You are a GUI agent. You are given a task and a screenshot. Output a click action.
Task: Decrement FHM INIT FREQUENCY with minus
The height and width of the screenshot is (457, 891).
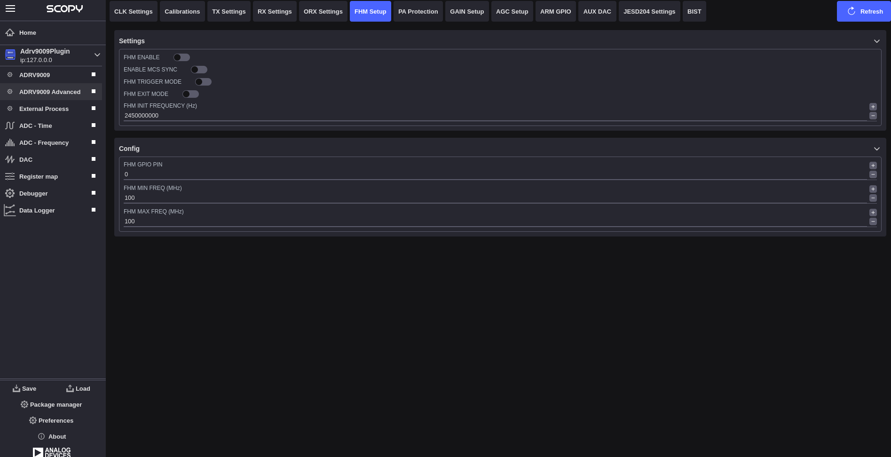pos(873,116)
